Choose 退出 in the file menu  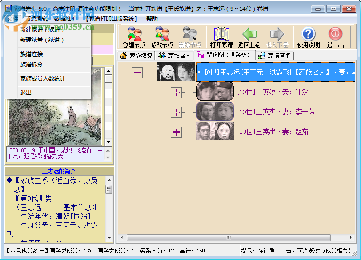click(x=48, y=93)
